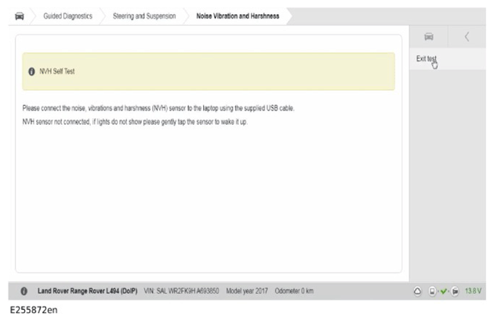Viewport: 494px width, 321px height.
Task: Click the info icon beside NVH Self Test
Action: (31, 71)
